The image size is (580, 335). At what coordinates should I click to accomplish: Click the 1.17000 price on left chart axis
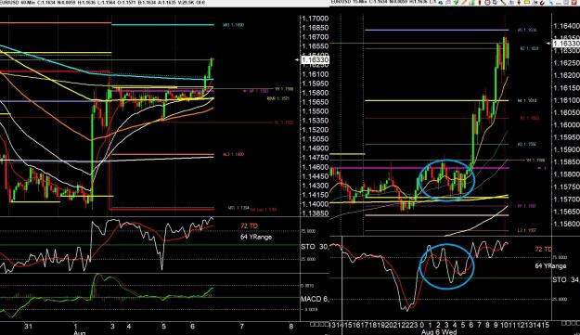pyautogui.click(x=316, y=19)
